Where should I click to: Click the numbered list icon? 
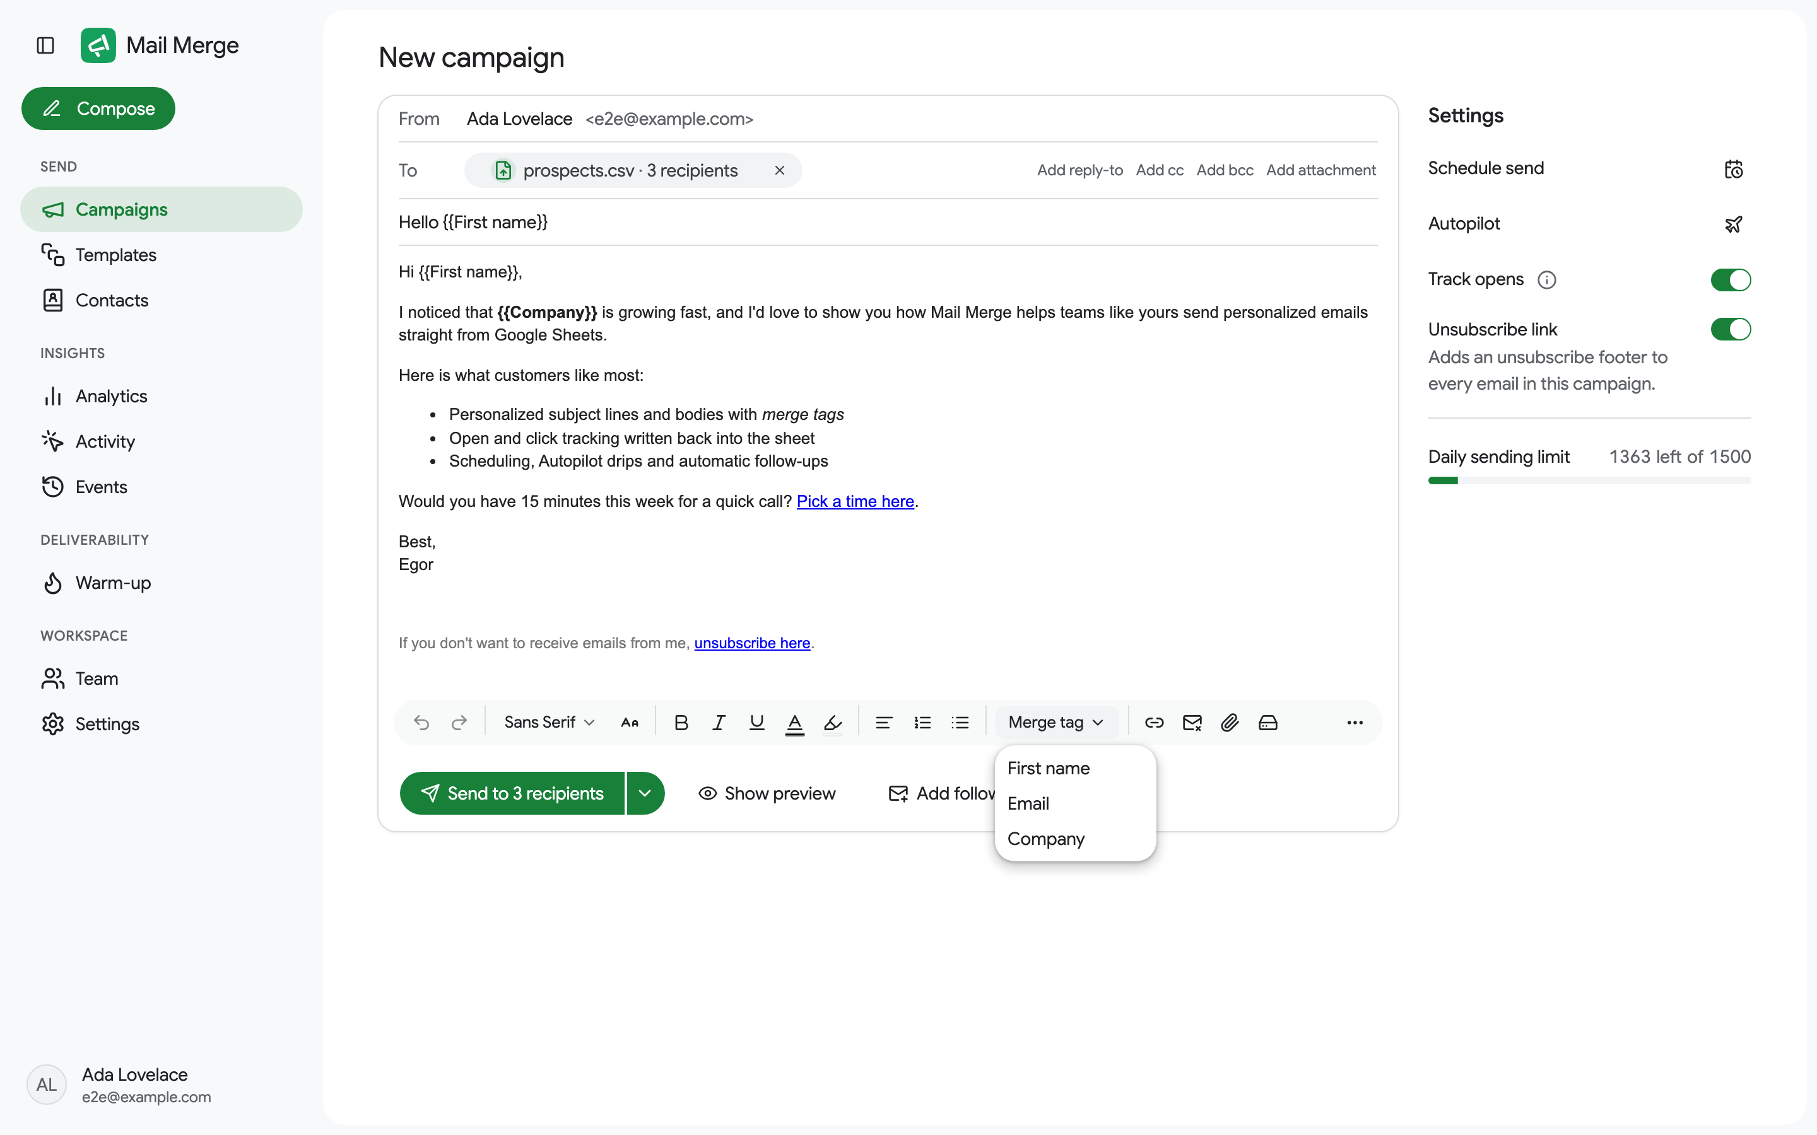pyautogui.click(x=922, y=722)
